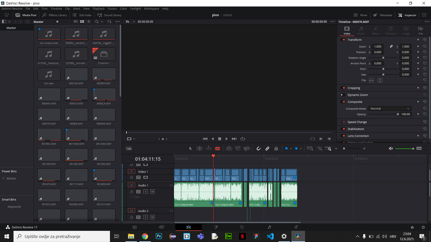Lock the Video 1 track

coord(131,177)
